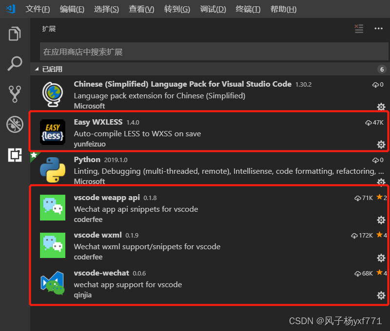Click the 扩展 panel title
Image resolution: width=390 pixels, height=331 pixels.
(49, 29)
